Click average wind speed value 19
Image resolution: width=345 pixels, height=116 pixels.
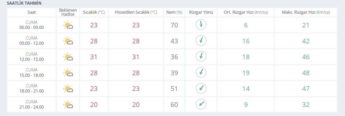point(246,73)
